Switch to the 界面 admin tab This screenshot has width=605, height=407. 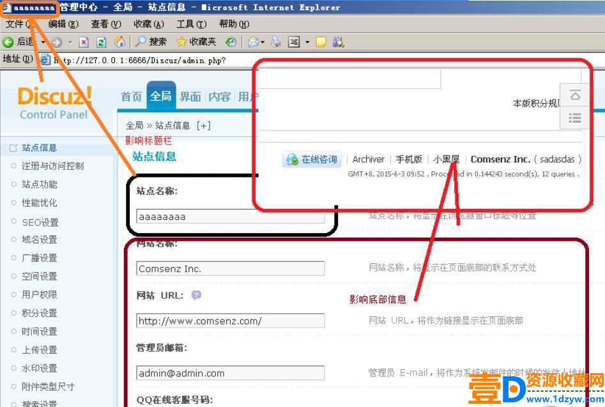pos(190,96)
